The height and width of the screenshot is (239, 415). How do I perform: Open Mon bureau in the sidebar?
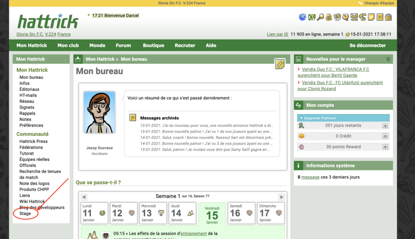pos(31,78)
